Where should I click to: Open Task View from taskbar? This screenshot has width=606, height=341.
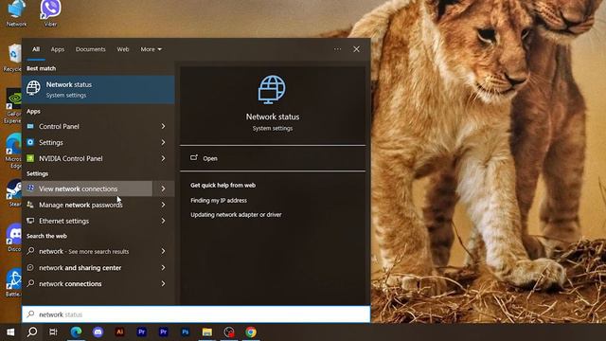click(54, 332)
